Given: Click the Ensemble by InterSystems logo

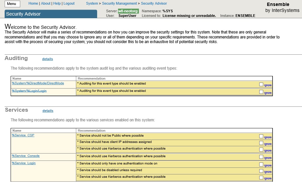Looking at the screenshot, I should 282,7.
